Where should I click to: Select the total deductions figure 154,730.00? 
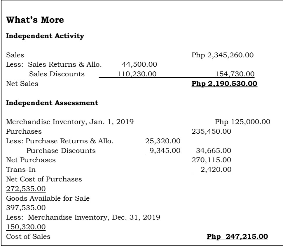235,74
